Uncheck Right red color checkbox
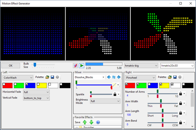This screenshot has width=196, height=130. tap(126, 84)
